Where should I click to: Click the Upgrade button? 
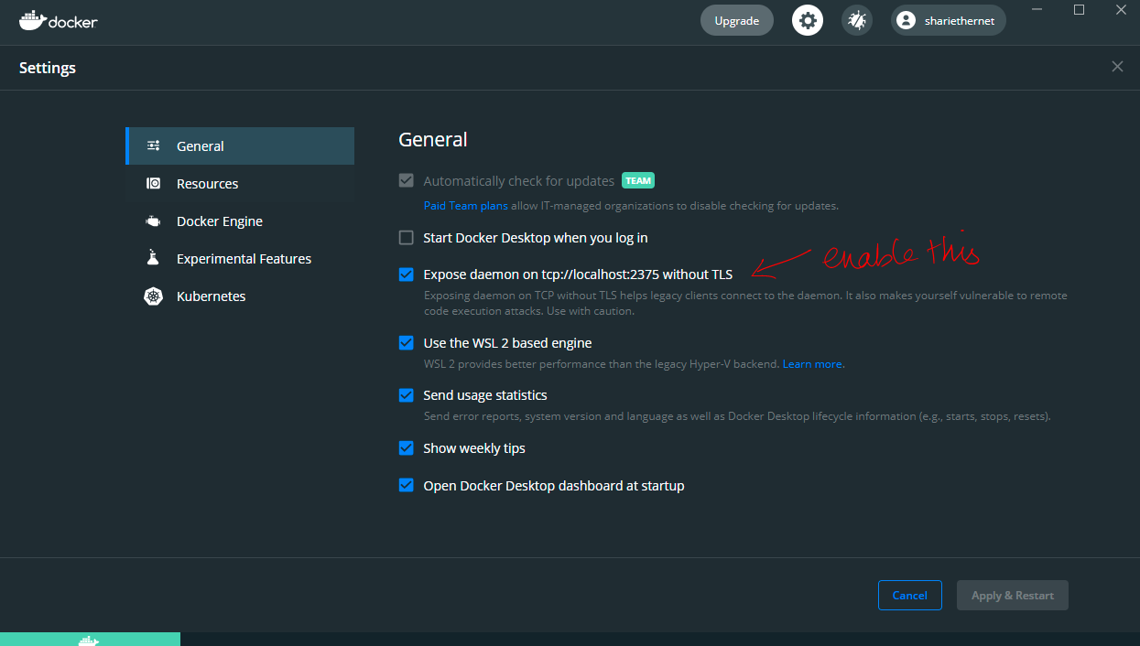pos(737,20)
